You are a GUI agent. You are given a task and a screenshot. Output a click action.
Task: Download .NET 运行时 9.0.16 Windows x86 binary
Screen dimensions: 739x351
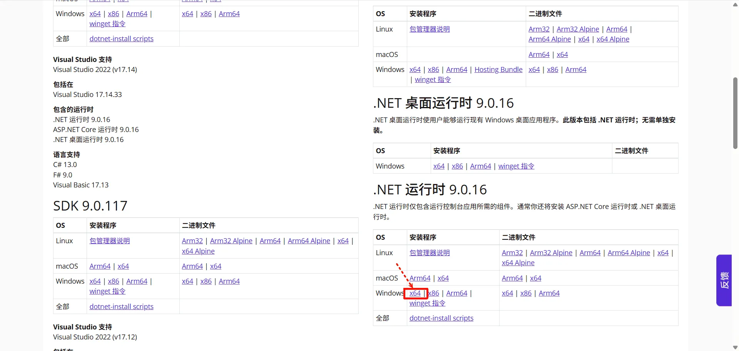tap(526, 293)
